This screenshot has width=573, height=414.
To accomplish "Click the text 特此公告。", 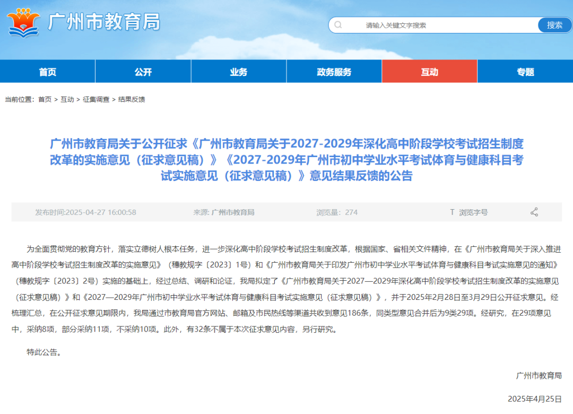I will [44, 352].
